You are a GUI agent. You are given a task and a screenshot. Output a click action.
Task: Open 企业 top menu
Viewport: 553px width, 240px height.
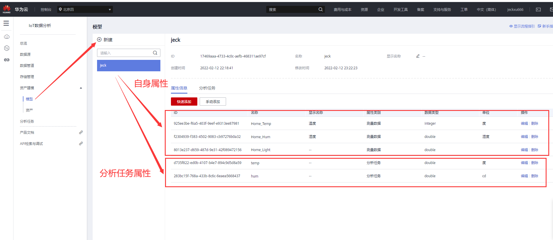click(381, 10)
